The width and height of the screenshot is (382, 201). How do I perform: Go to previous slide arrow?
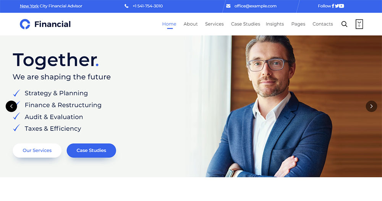tap(11, 106)
